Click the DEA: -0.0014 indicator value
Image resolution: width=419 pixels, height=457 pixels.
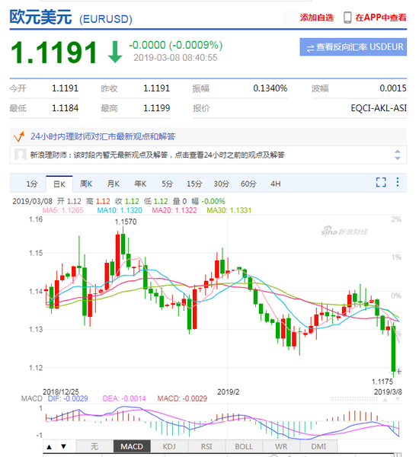coord(124,398)
